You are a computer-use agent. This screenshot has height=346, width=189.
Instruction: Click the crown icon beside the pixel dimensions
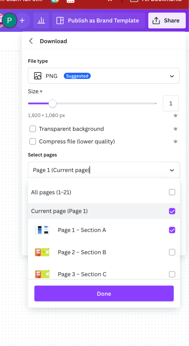[x=175, y=115]
